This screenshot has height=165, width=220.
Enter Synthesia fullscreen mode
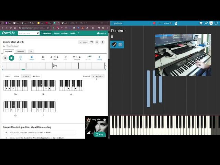click(x=216, y=23)
